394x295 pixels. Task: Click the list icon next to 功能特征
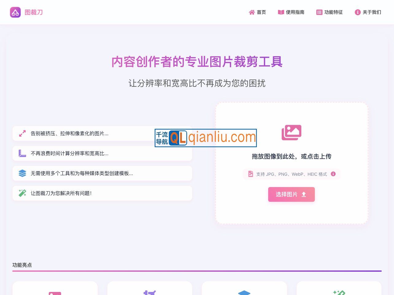pos(319,12)
